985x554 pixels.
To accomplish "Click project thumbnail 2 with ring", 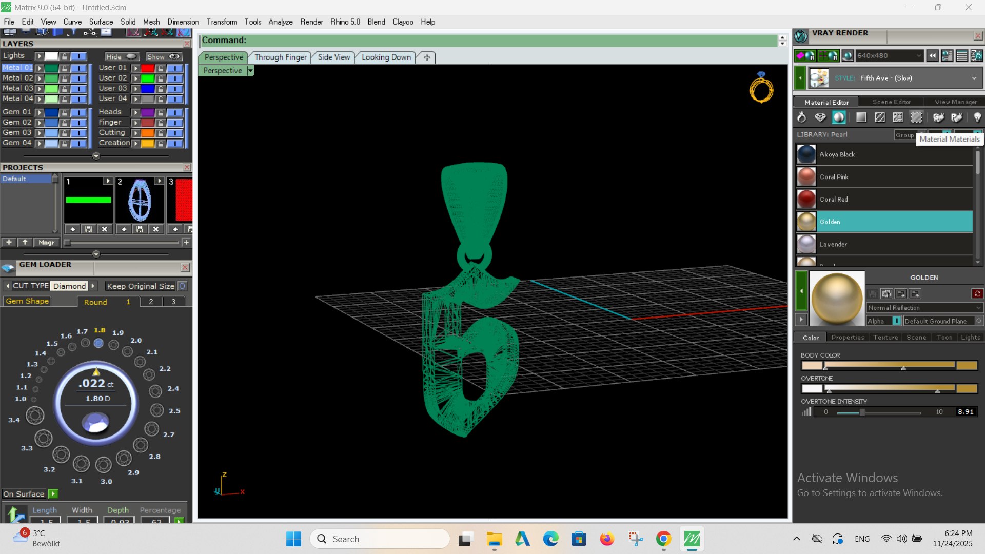I will 140,200.
